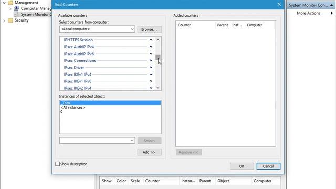Image resolution: width=336 pixels, height=189 pixels.
Task: Expand the IPsec IKEv1 IPv4 counter group
Action: coord(151,75)
